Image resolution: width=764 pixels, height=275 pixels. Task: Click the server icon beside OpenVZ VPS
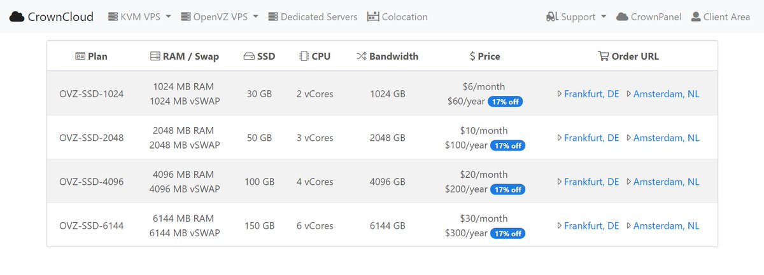(x=186, y=17)
